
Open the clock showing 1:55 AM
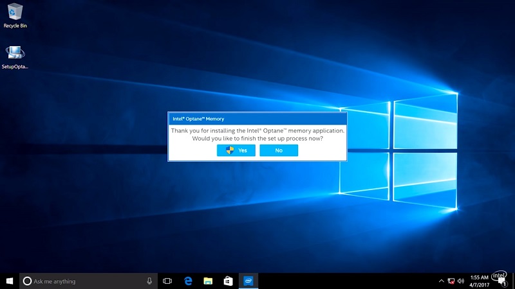(480, 281)
